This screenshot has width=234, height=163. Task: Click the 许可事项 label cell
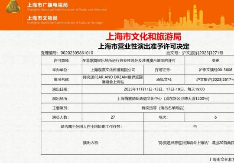point(62,60)
